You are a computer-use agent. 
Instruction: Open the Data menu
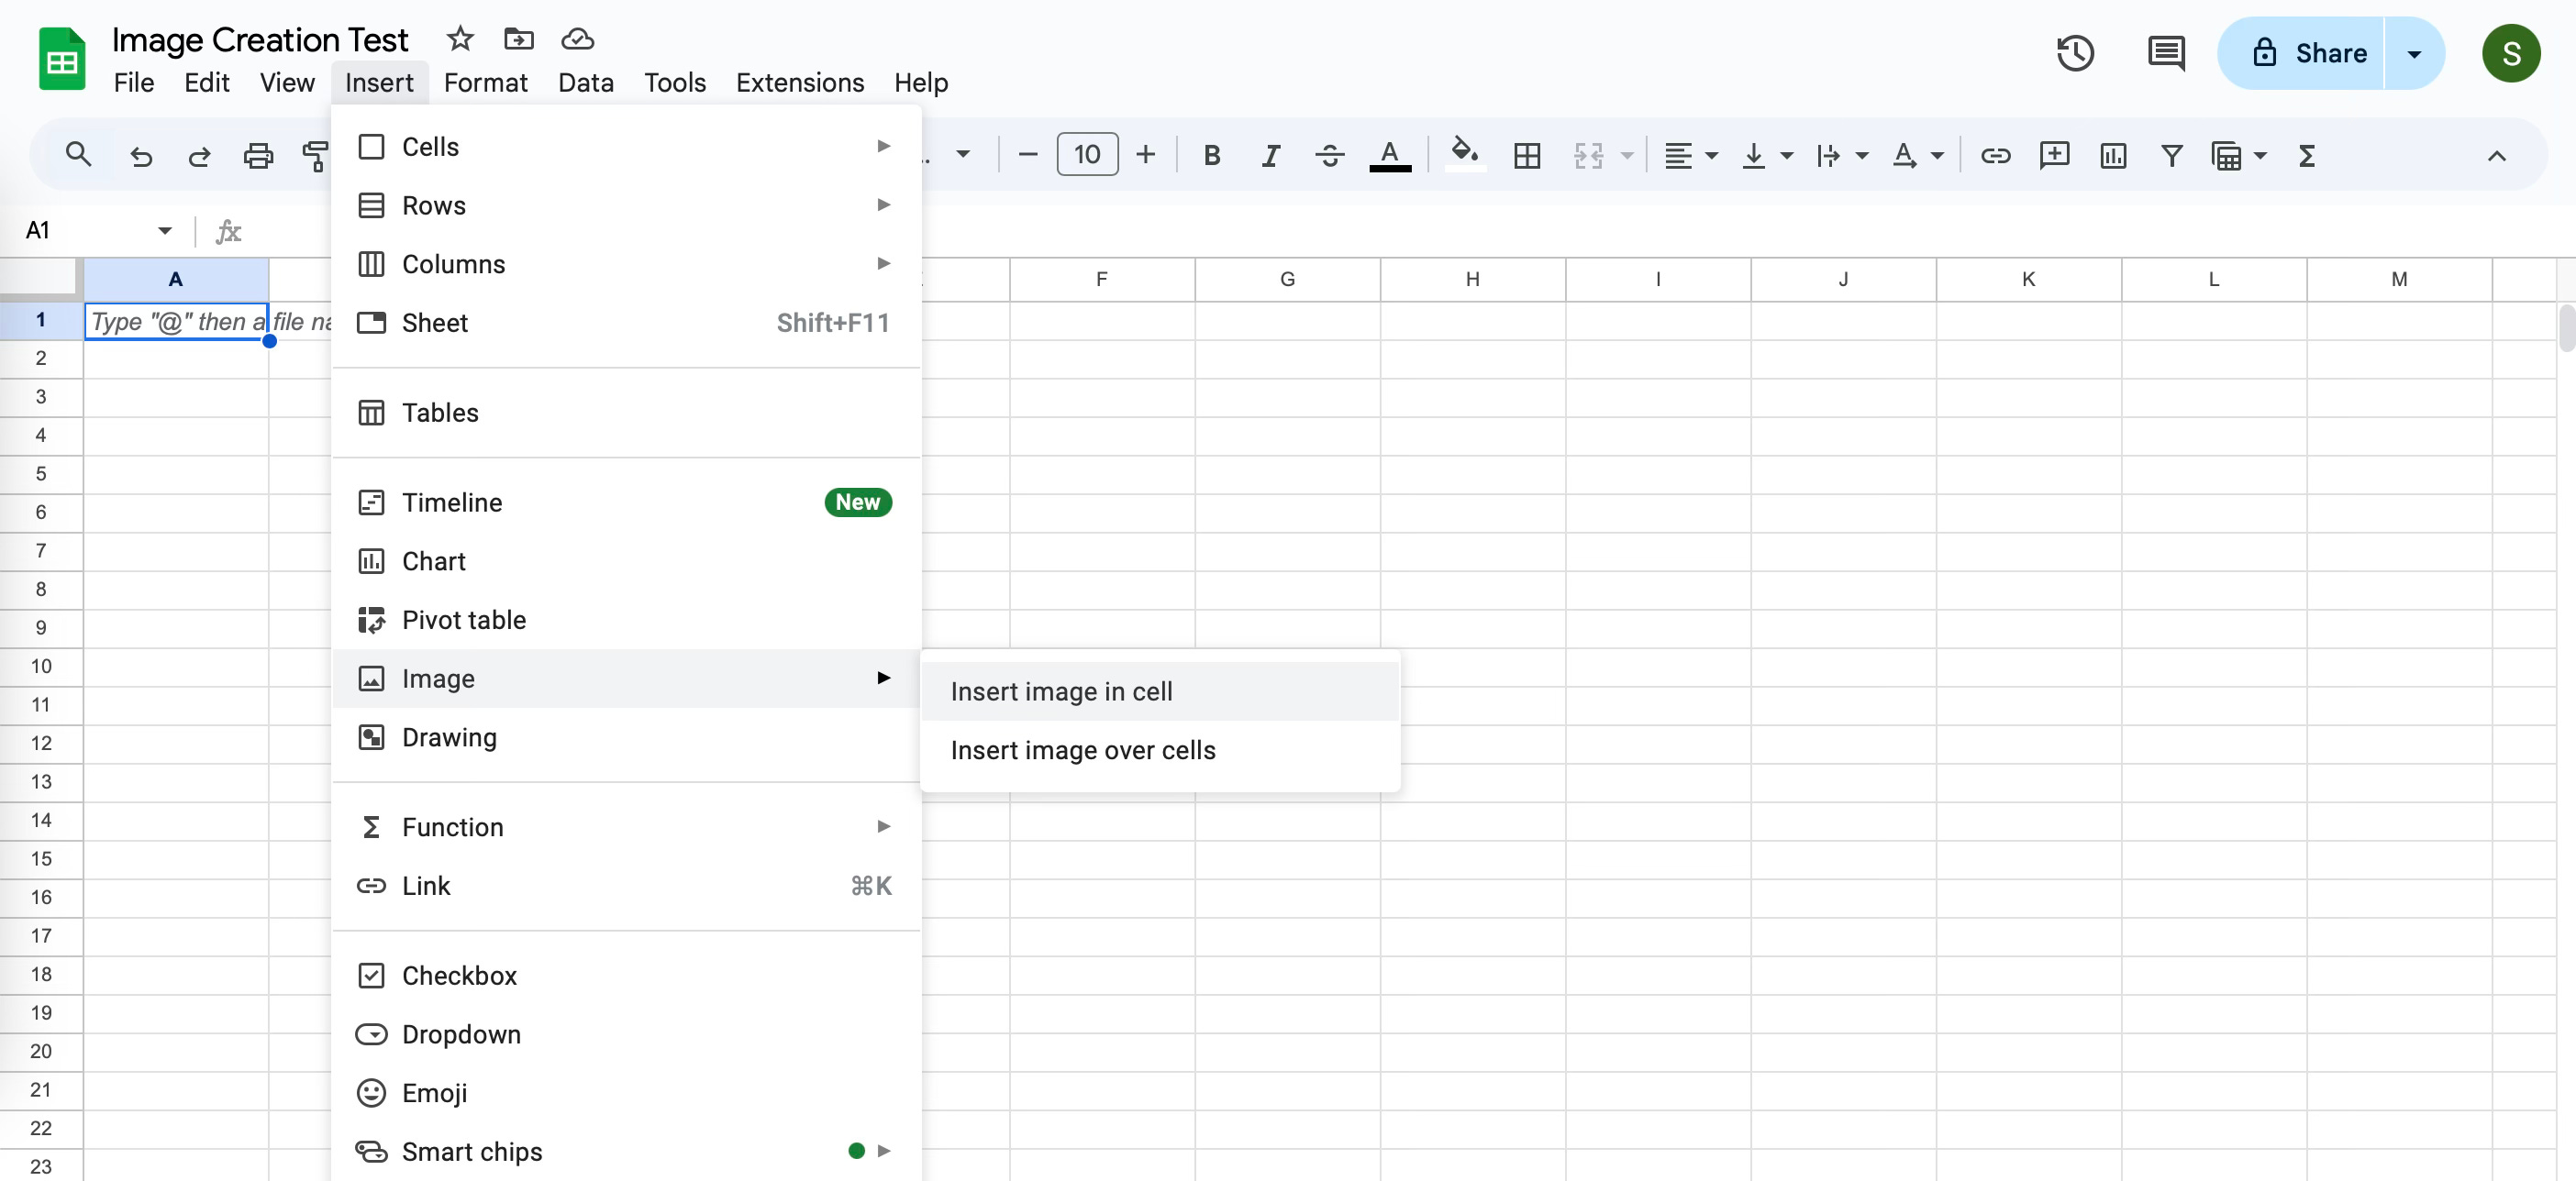coord(585,82)
